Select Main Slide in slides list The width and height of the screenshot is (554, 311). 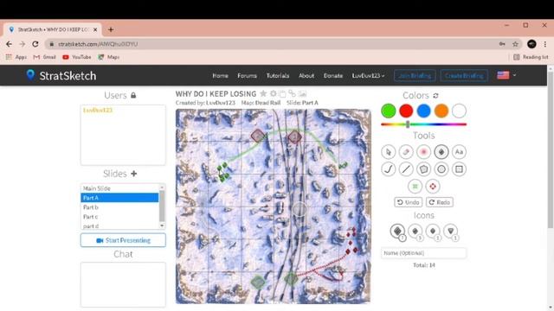(x=119, y=188)
